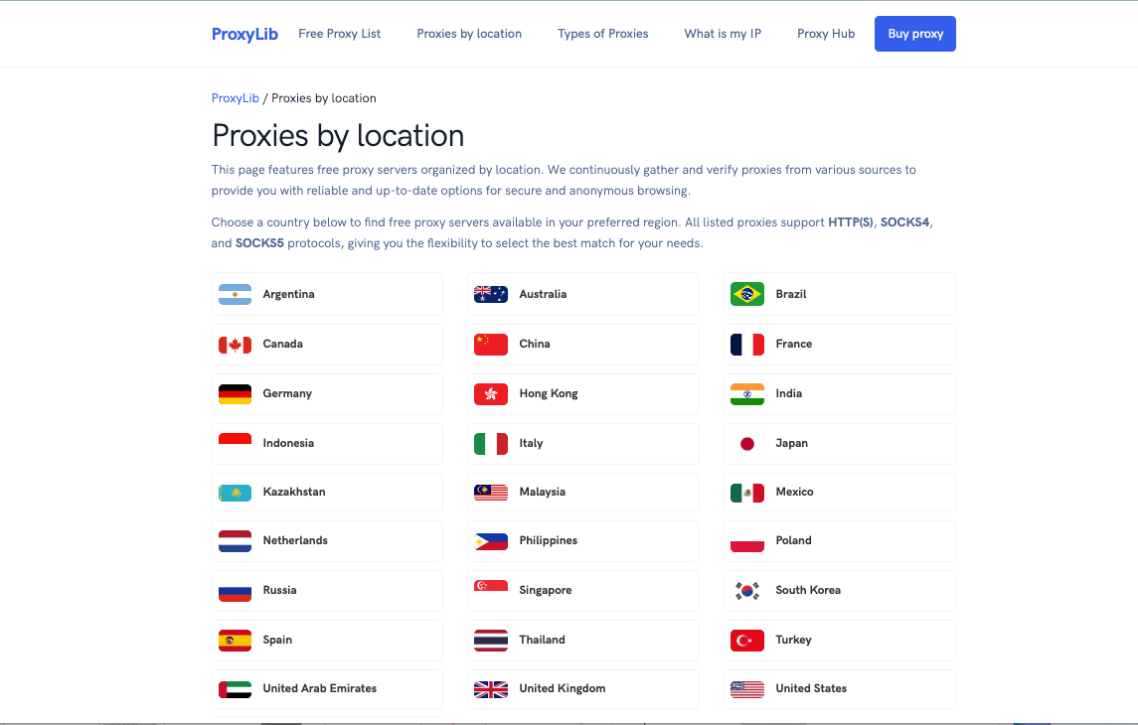
Task: Select the United States country name
Action: click(811, 688)
